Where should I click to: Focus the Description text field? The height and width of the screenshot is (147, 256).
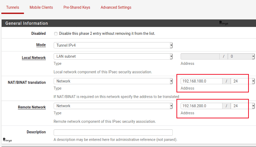point(113,132)
